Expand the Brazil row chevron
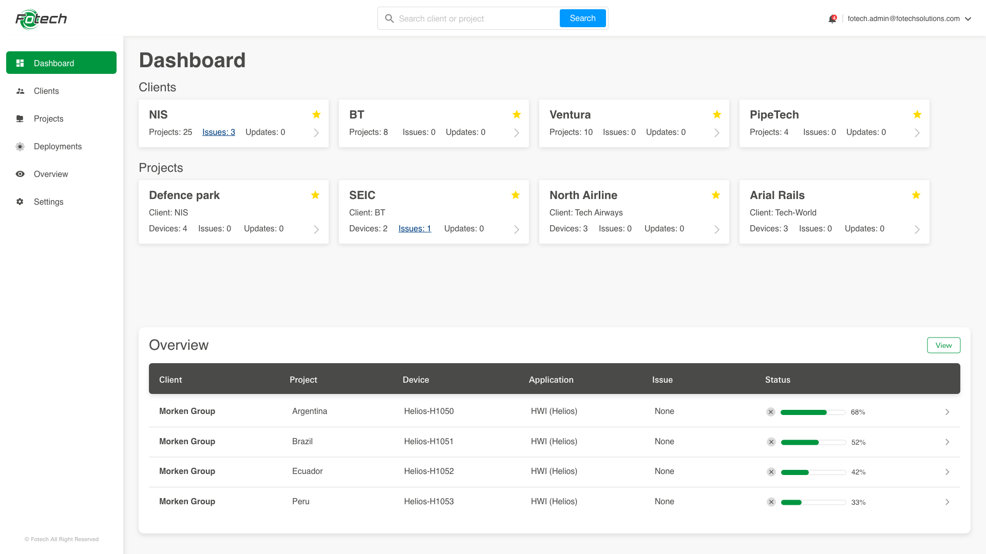Screen dimensions: 986x554 (947, 442)
